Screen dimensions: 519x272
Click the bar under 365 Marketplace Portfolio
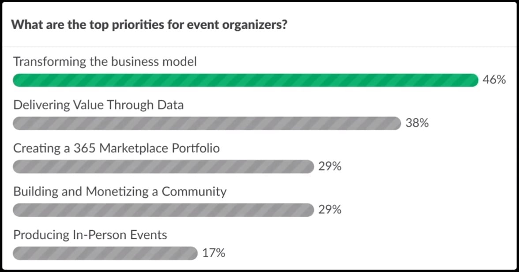[163, 166]
